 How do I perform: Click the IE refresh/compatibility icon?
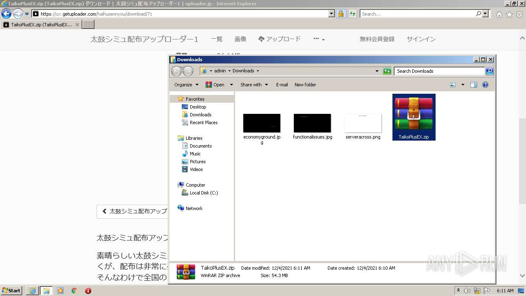click(353, 14)
